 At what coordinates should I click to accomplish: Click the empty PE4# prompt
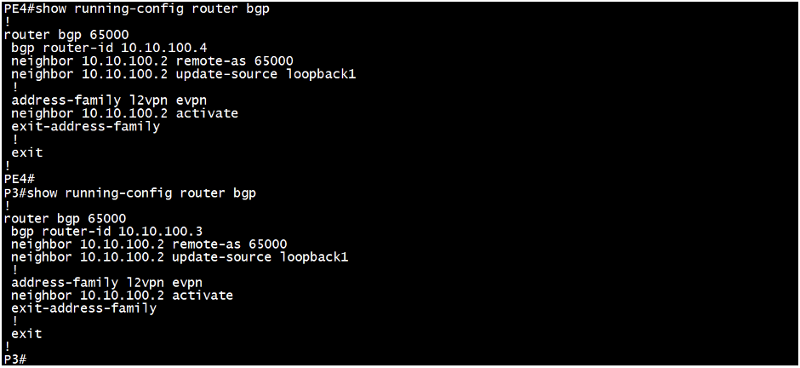click(x=19, y=179)
